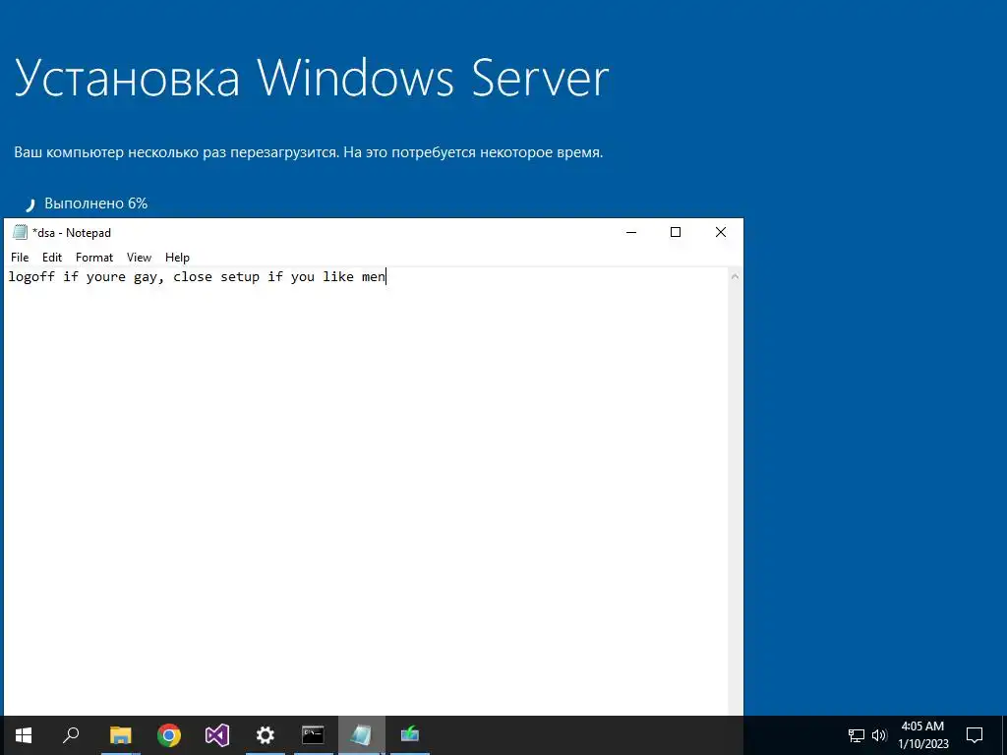Open taskbar Search magnifier
This screenshot has height=755, width=1007.
71,735
